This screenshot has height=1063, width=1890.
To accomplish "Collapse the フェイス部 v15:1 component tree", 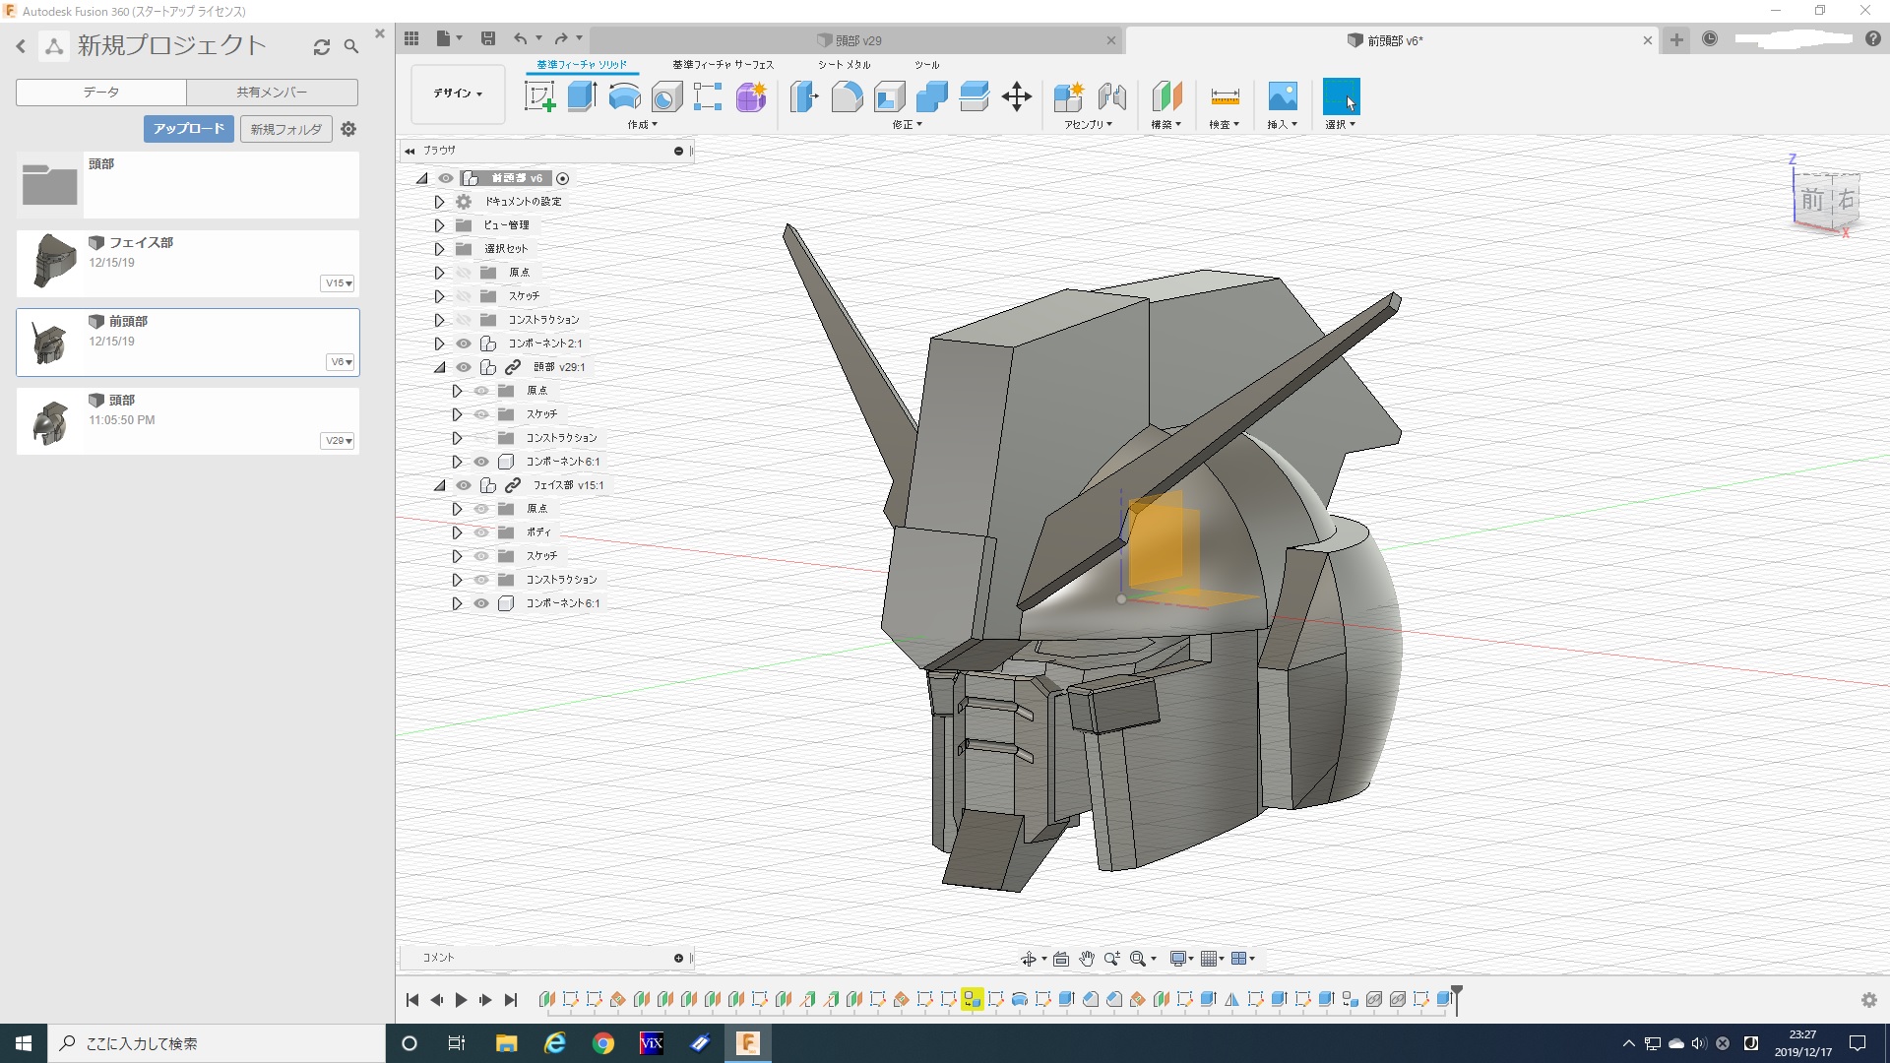I will tap(439, 485).
